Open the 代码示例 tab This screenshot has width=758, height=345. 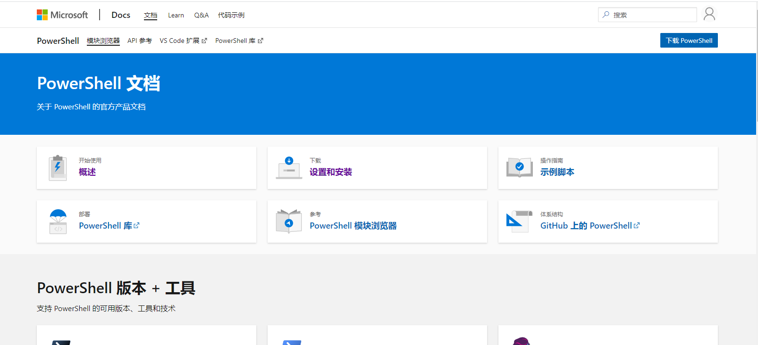231,15
